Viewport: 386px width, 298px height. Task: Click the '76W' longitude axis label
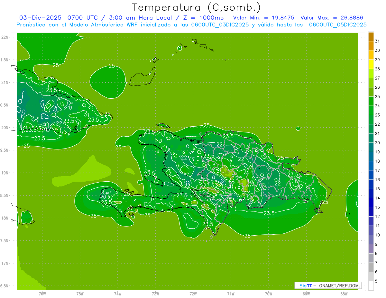pos(42,293)
